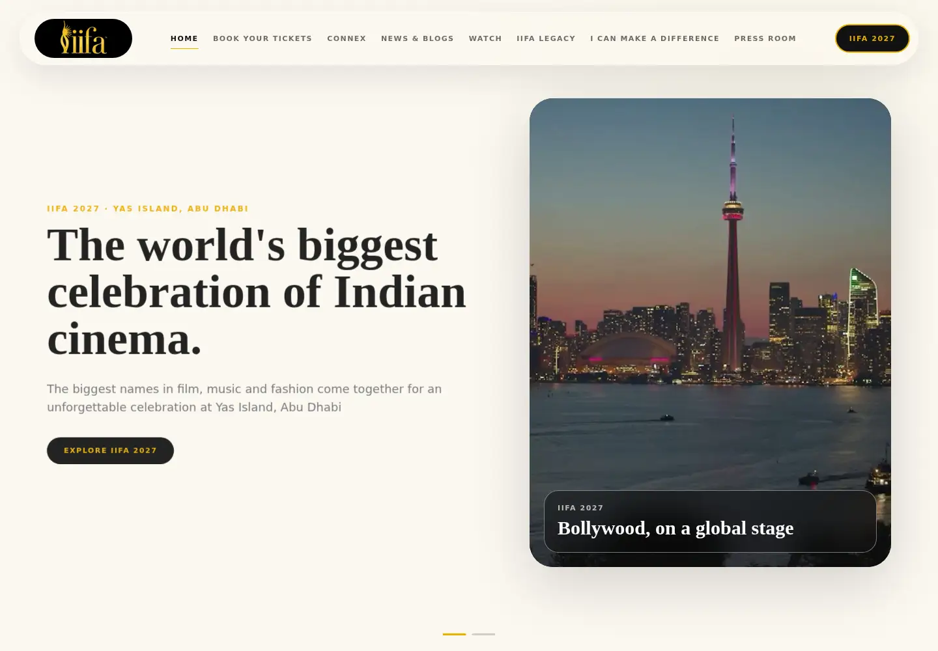Viewport: 938px width, 651px height.
Task: Click the headline 'The world's biggest celebration'
Action: (x=257, y=292)
